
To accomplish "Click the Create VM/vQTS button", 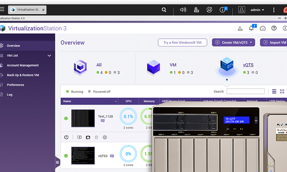I will [233, 42].
